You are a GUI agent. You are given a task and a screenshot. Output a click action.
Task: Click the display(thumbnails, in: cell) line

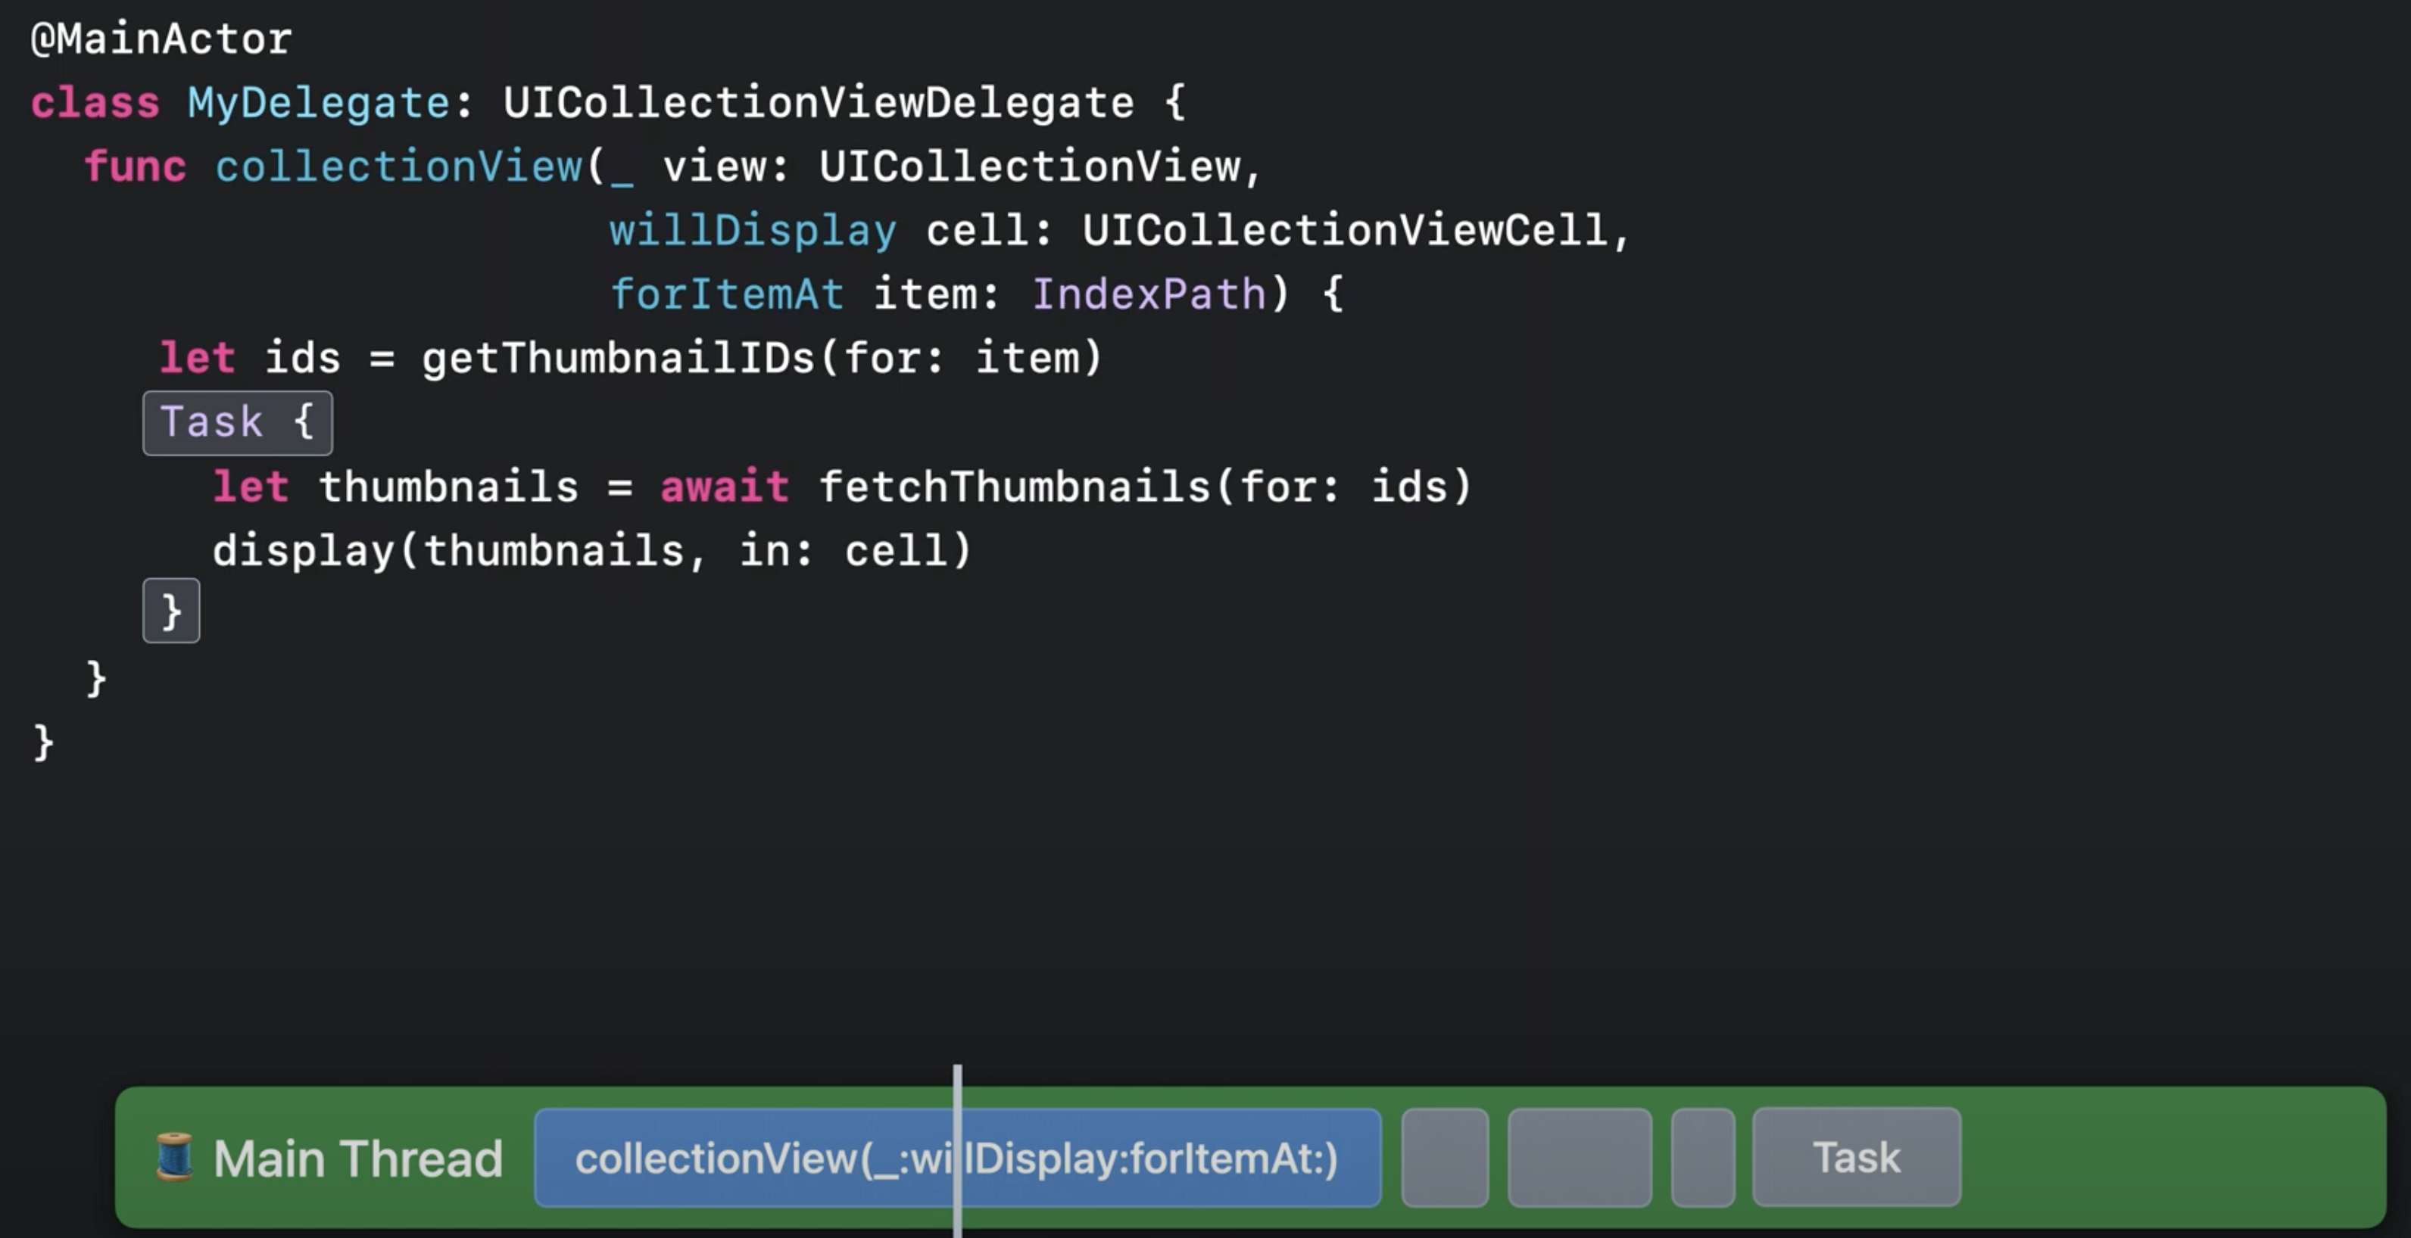(591, 551)
